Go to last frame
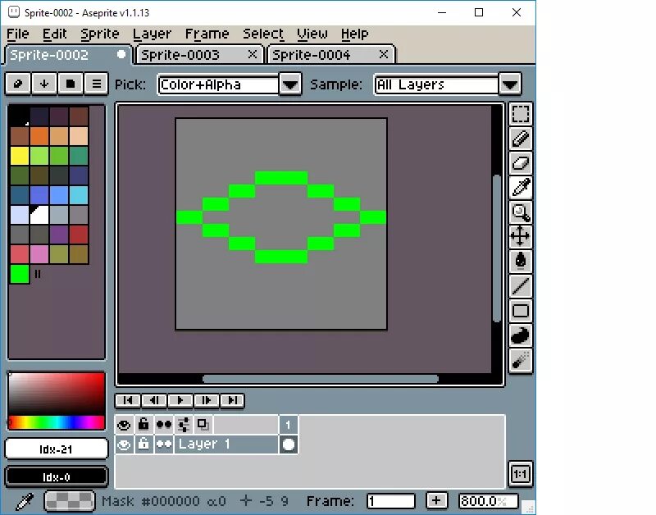Viewport: 656px width, 515px height. [232, 400]
